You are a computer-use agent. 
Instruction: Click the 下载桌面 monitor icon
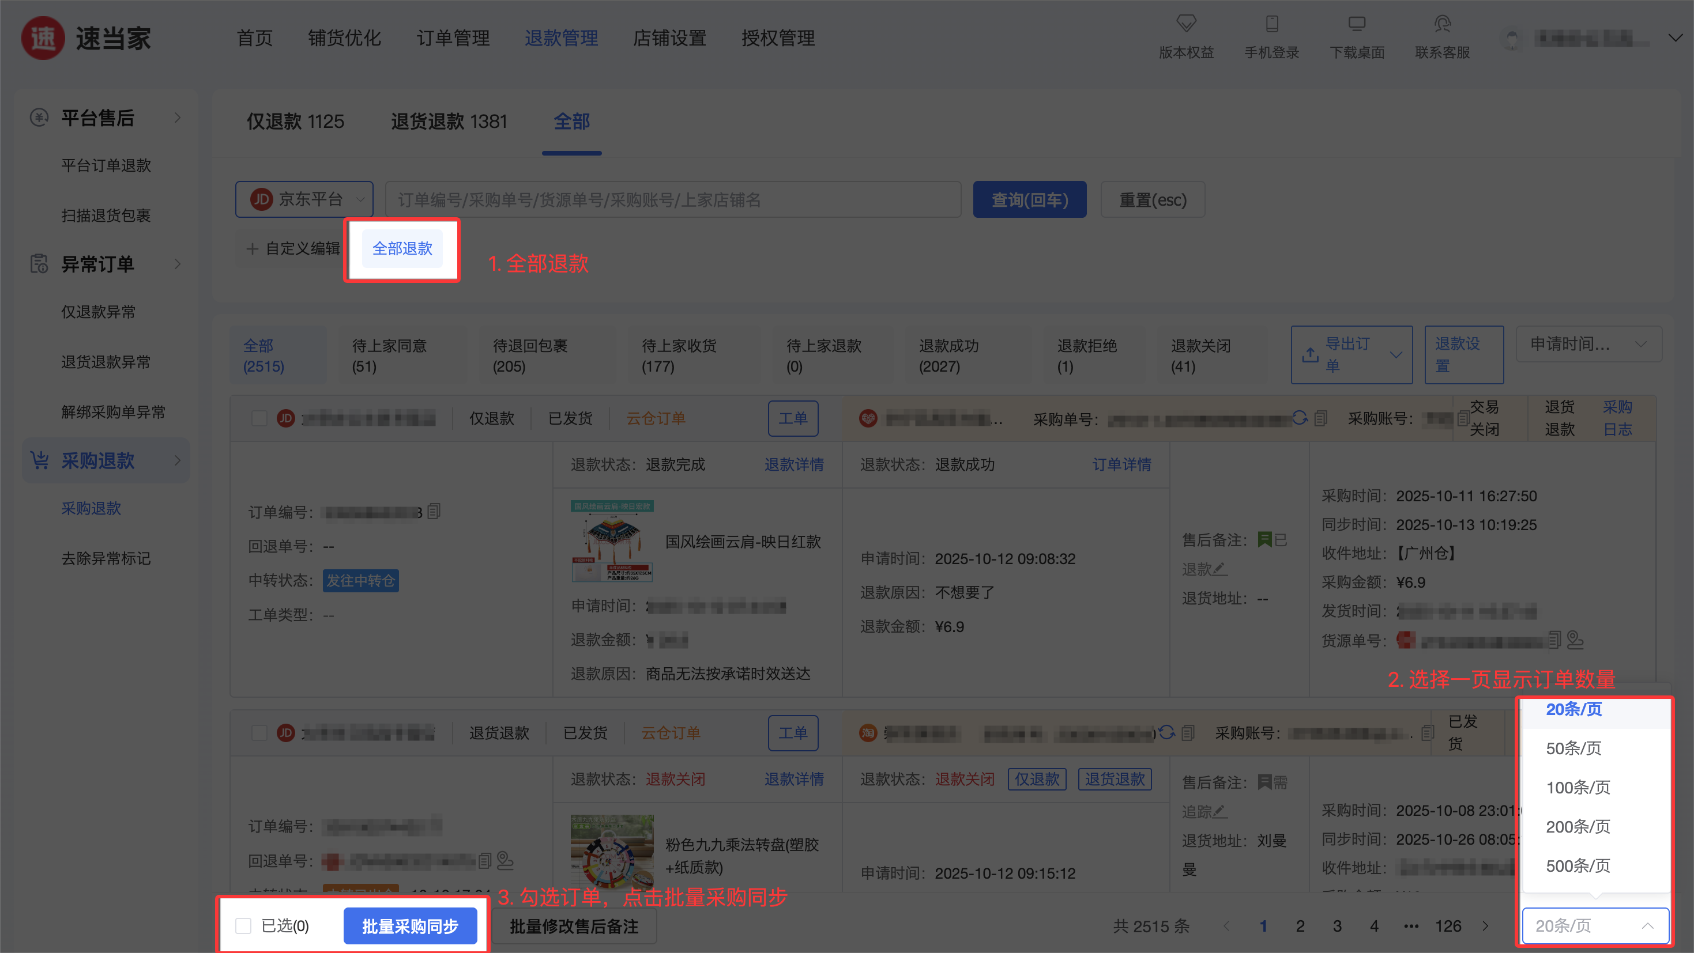[x=1356, y=24]
